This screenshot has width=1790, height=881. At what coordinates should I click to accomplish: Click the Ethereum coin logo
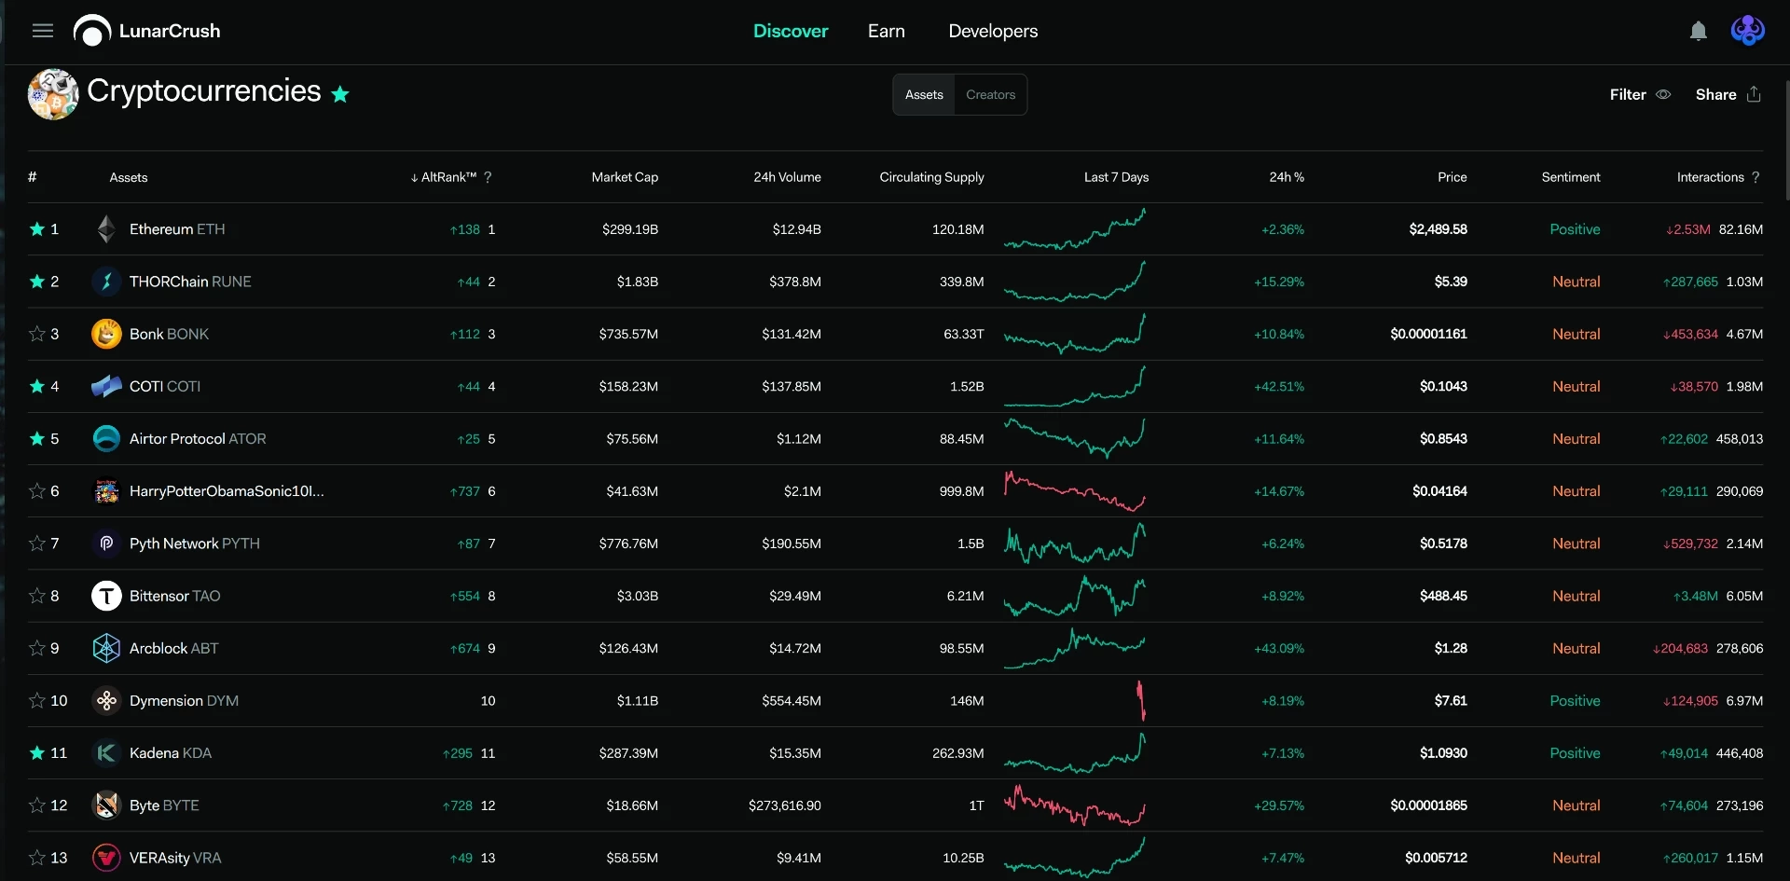point(106,229)
